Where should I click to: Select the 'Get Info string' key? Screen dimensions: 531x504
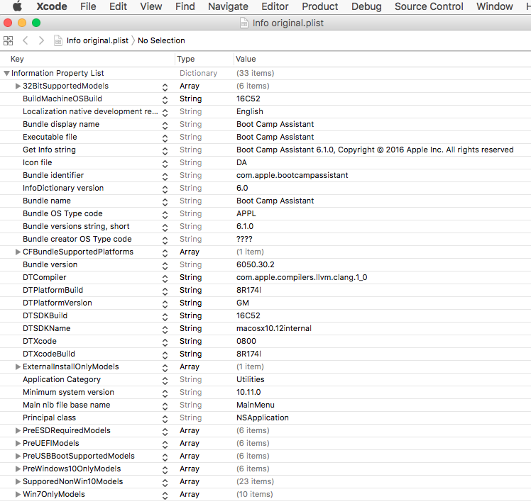coord(49,150)
